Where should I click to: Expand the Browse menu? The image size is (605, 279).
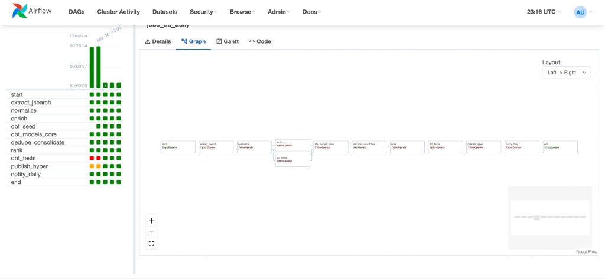coord(242,12)
